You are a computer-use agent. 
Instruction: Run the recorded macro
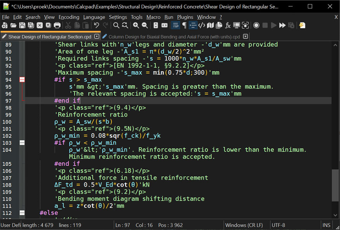(x=274, y=25)
